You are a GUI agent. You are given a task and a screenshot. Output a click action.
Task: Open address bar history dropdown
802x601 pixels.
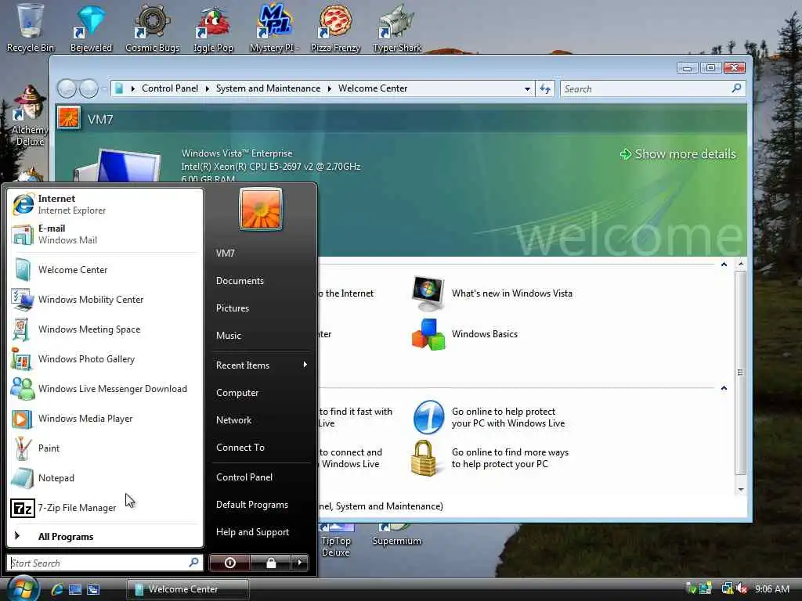click(527, 89)
